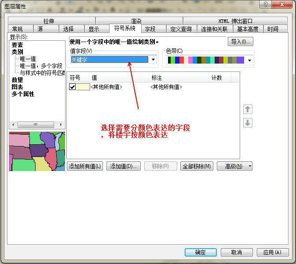This screenshot has width=296, height=264.
Task: Click the colored map preview thumbnail
Action: pos(37,151)
